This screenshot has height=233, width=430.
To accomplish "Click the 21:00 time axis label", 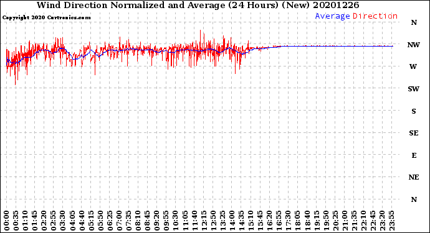I will [345, 221].
